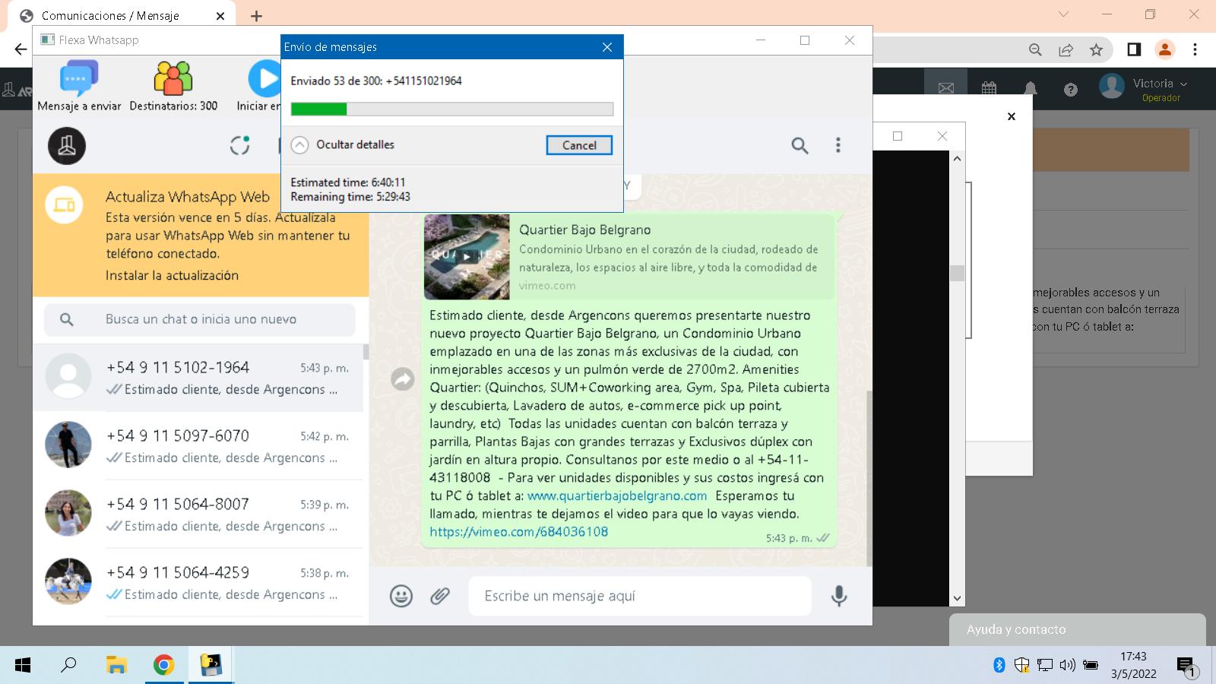Click Instalar la actualización link

pos(172,275)
